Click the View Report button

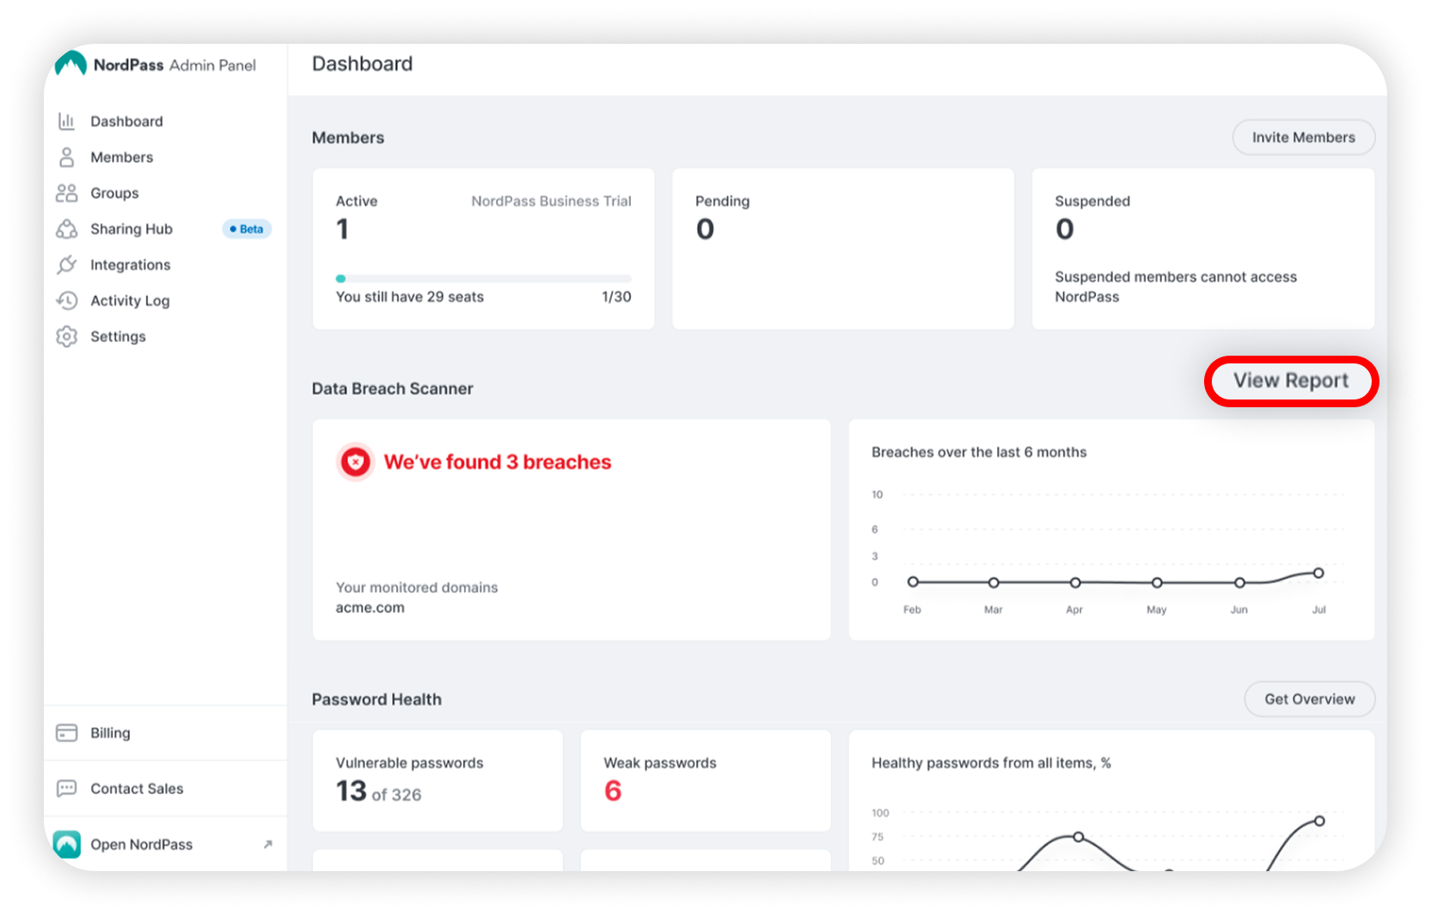(1291, 381)
